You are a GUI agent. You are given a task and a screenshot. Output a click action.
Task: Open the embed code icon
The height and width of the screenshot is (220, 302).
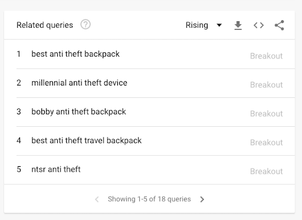(258, 25)
